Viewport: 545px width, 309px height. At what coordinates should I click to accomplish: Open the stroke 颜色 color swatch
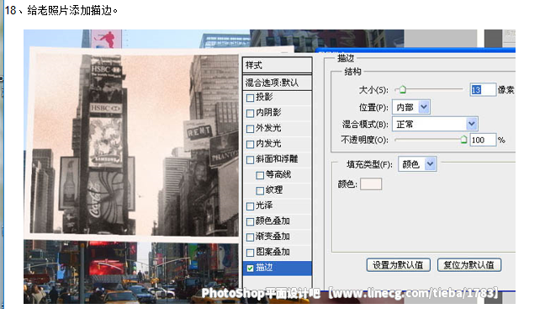[x=371, y=184]
